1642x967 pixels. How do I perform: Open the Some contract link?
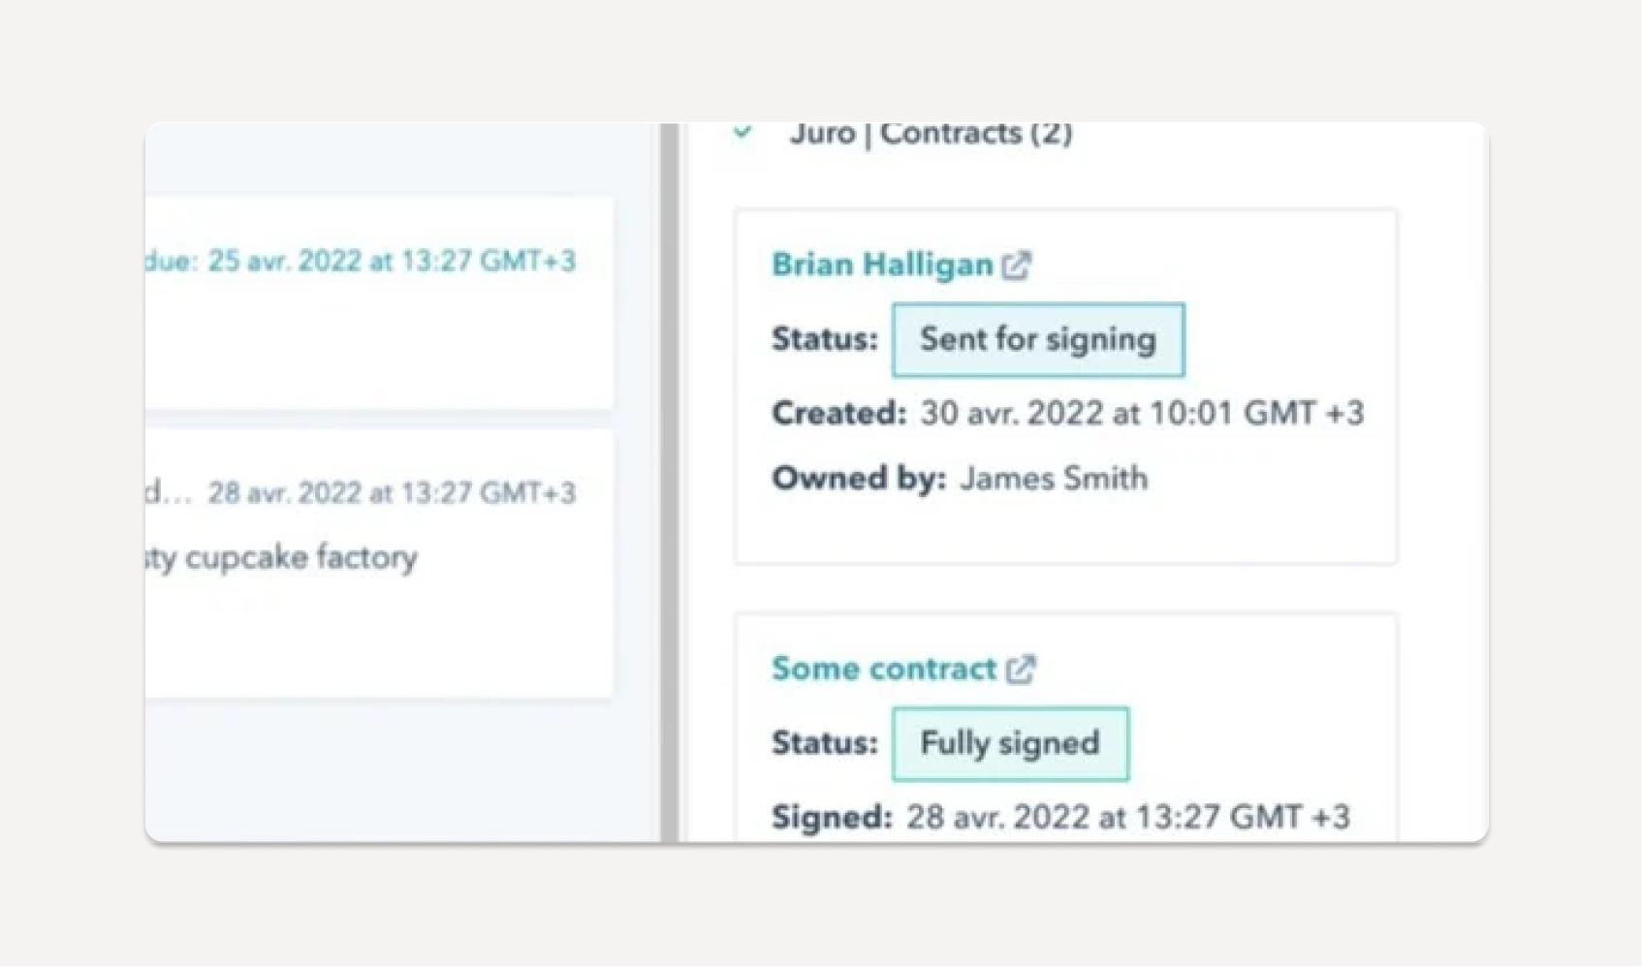click(x=883, y=668)
